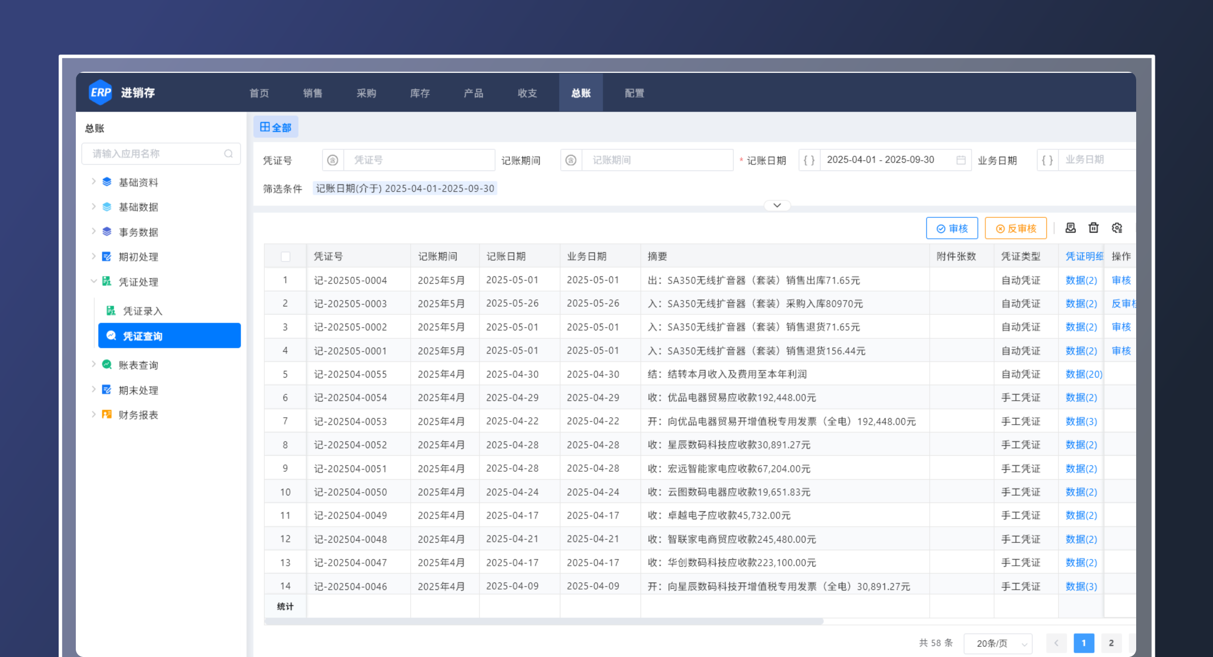This screenshot has height=657, width=1213.
Task: Click the trash icon to delete selected vouchers
Action: [x=1093, y=228]
